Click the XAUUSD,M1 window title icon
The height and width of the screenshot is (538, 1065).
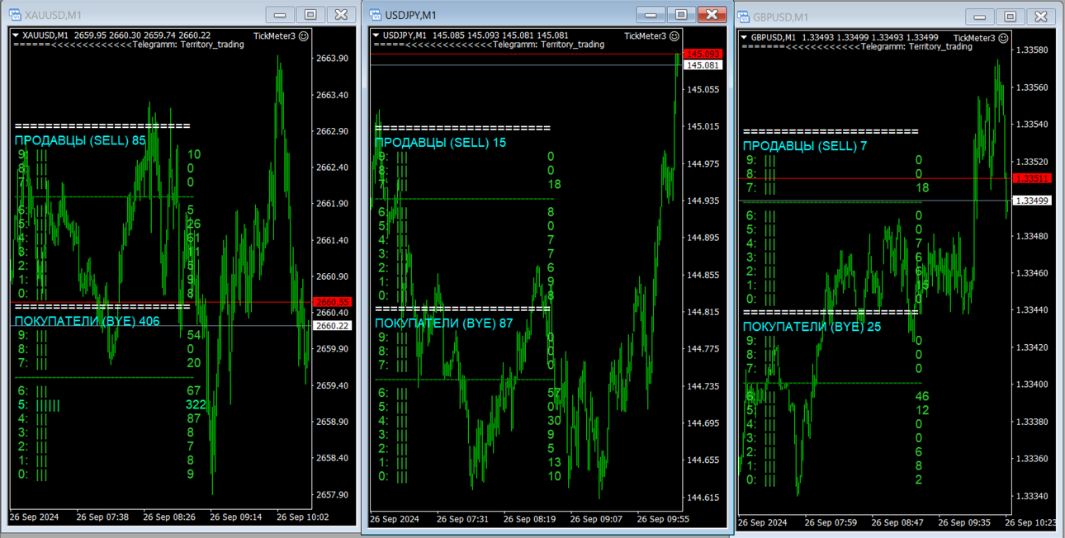(14, 15)
